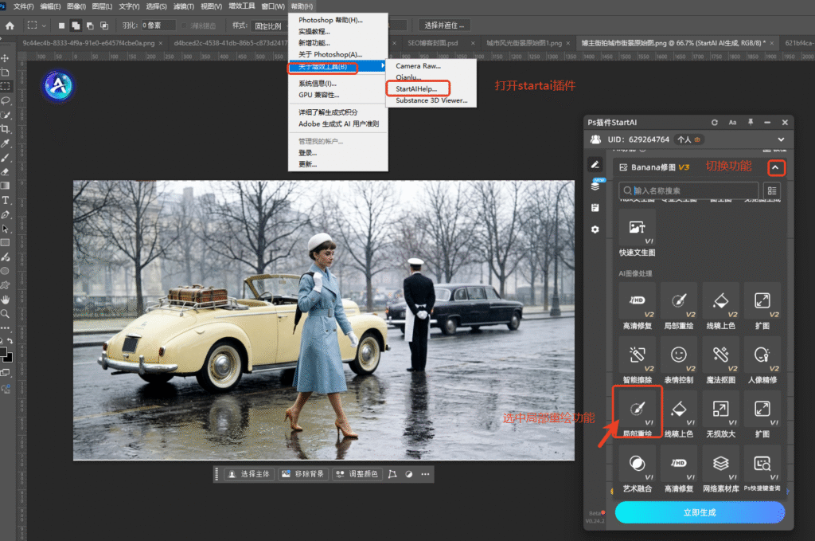
Task: Switch to the 城市风光街景原始图1.png tab
Action: point(524,43)
